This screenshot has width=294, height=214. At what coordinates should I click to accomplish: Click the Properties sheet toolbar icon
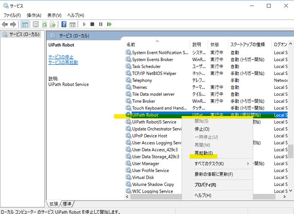pyautogui.click(x=36, y=24)
